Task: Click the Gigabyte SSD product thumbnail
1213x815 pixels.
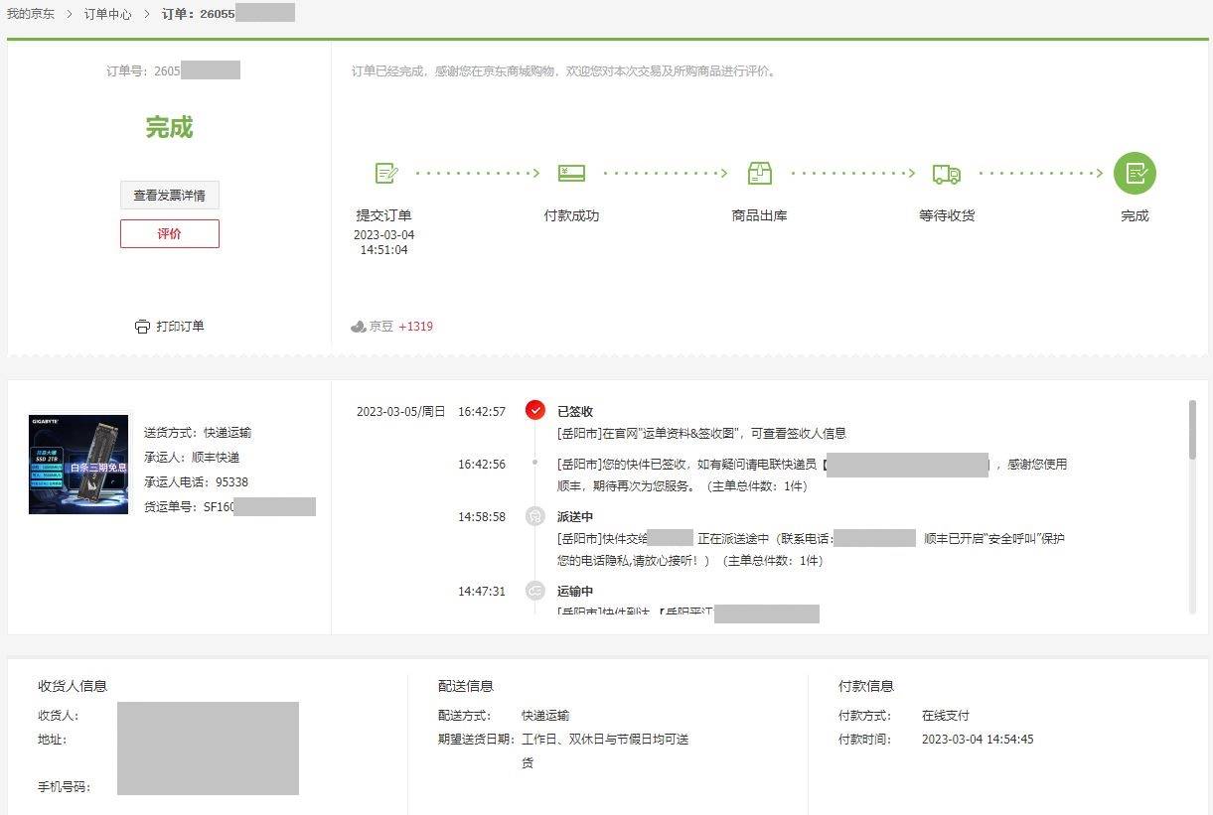Action: point(77,464)
